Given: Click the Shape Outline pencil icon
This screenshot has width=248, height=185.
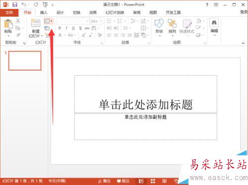Looking at the screenshot, I should 198,28.
